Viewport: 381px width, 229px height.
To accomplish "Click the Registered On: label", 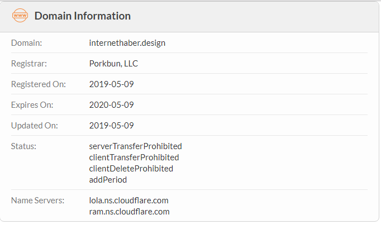I will pyautogui.click(x=39, y=84).
